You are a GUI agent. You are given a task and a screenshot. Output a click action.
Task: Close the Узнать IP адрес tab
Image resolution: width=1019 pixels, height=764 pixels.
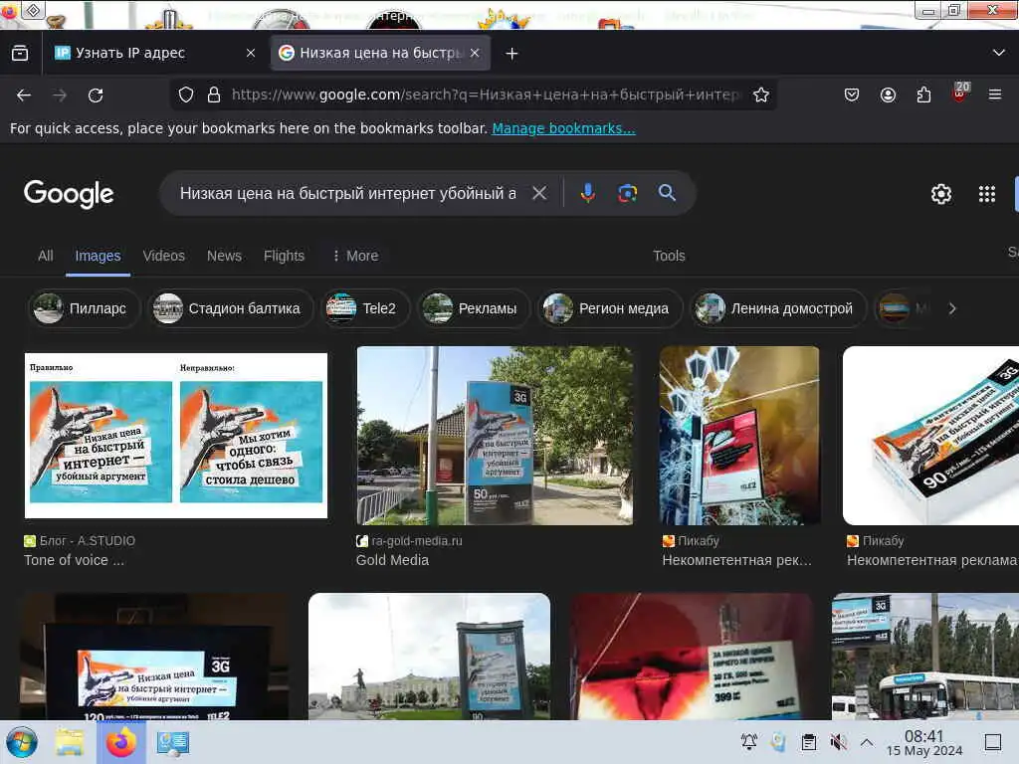[x=251, y=54]
